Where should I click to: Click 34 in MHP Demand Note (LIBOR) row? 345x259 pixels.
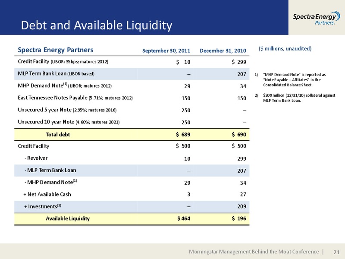coord(243,86)
